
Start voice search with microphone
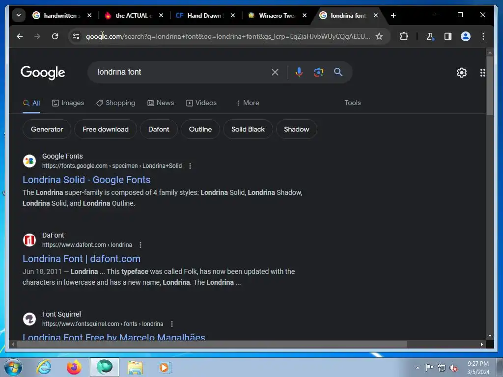(x=299, y=72)
